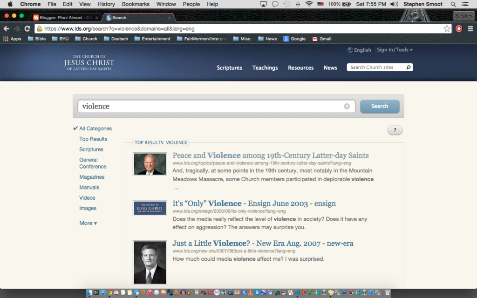Open the Bookmarks menu
The height and width of the screenshot is (298, 477).
click(x=136, y=4)
